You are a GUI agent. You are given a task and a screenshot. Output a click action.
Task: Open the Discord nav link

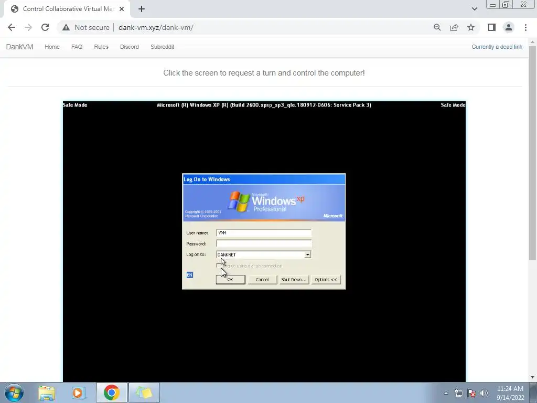(x=129, y=47)
